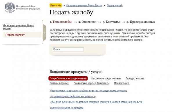Go to step '1. Тема жалобы'
The image size is (174, 112).
(x=61, y=22)
